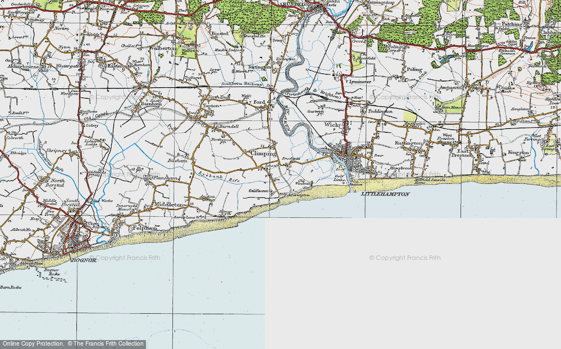Select the Westergate label
This screenshot has width=561, height=349.
tap(67, 66)
